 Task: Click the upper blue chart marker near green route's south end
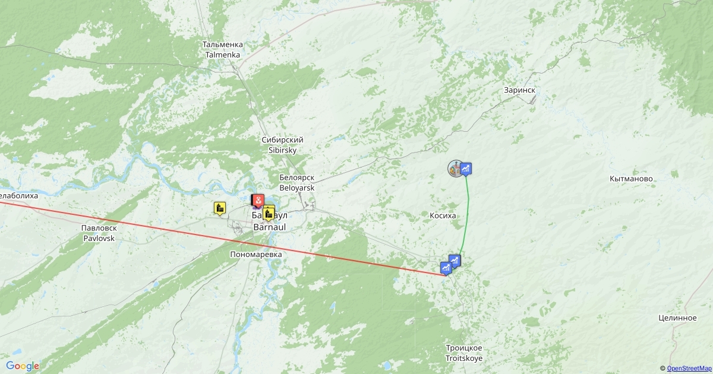[x=455, y=261]
